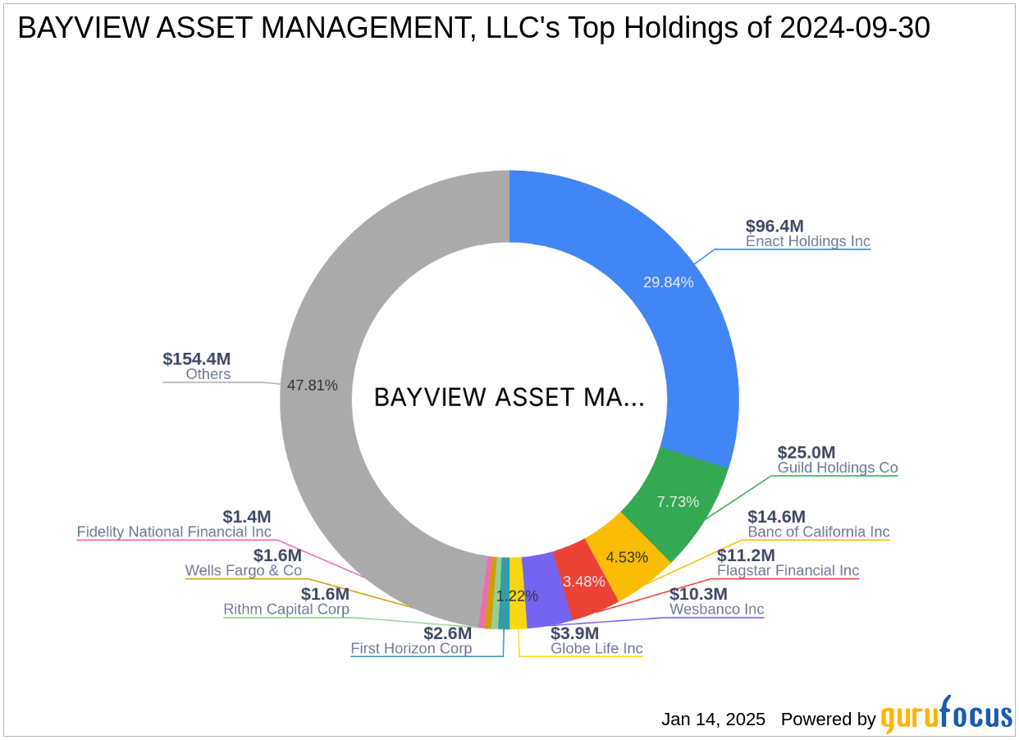Select the Jan 14, 2025 date text
1019x740 pixels.
711,719
